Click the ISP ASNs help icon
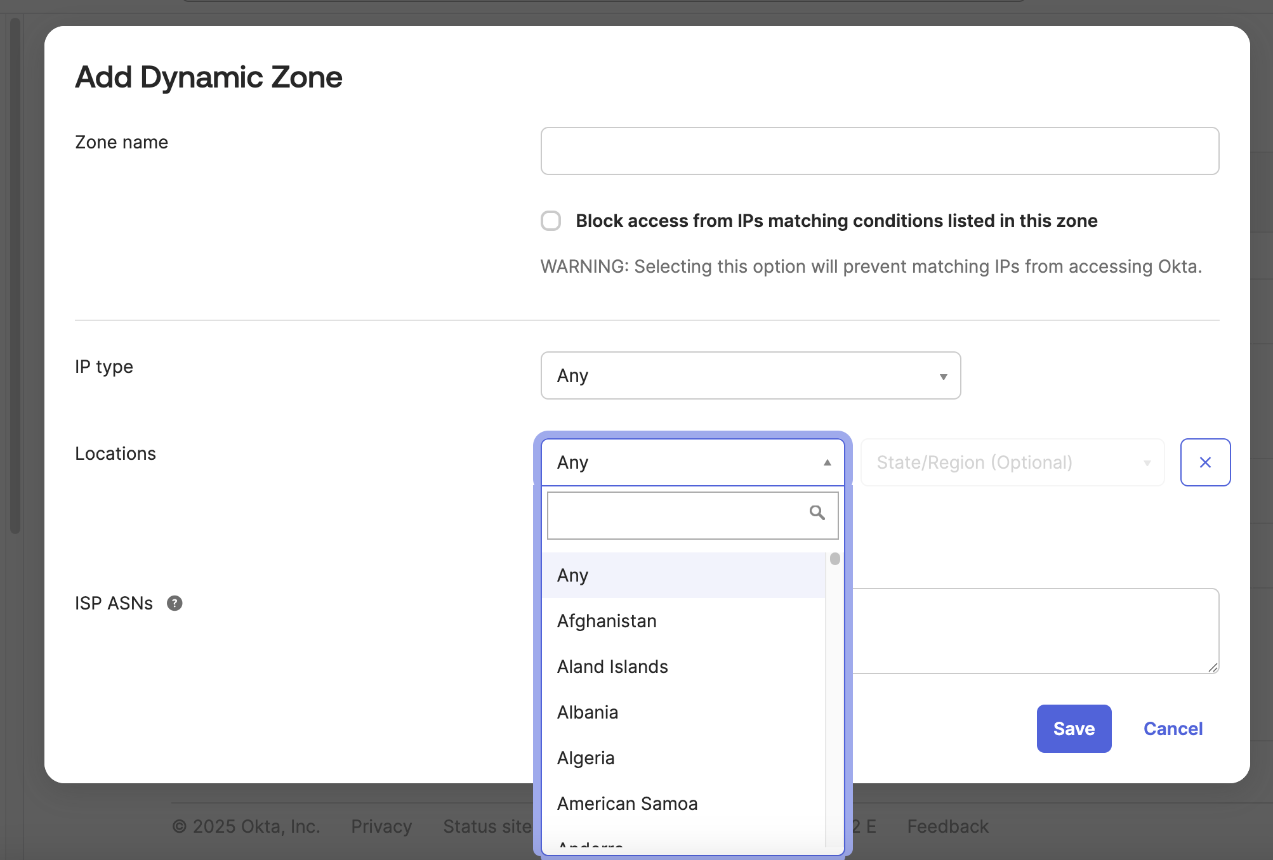This screenshot has height=860, width=1273. click(175, 603)
